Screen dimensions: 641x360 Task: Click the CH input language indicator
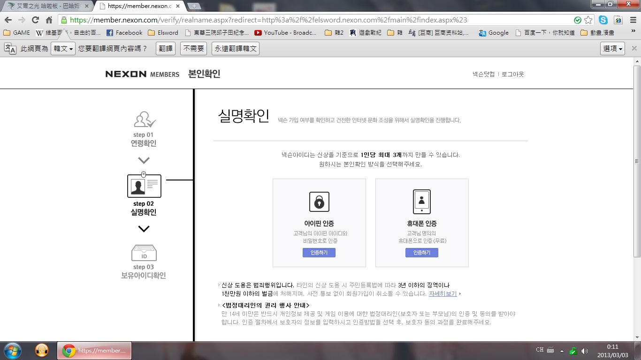click(x=540, y=350)
